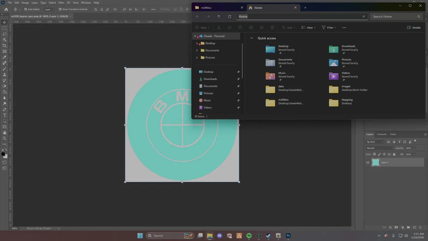Toggle lock image pixels brush icon
The height and width of the screenshot is (241, 428).
(x=379, y=154)
